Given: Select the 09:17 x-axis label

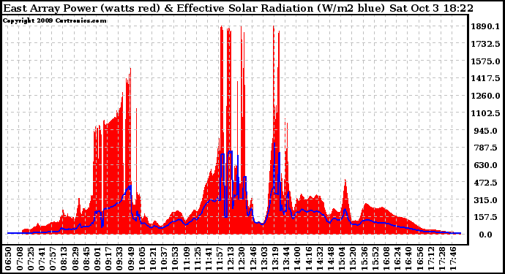Looking at the screenshot, I should [108, 258].
